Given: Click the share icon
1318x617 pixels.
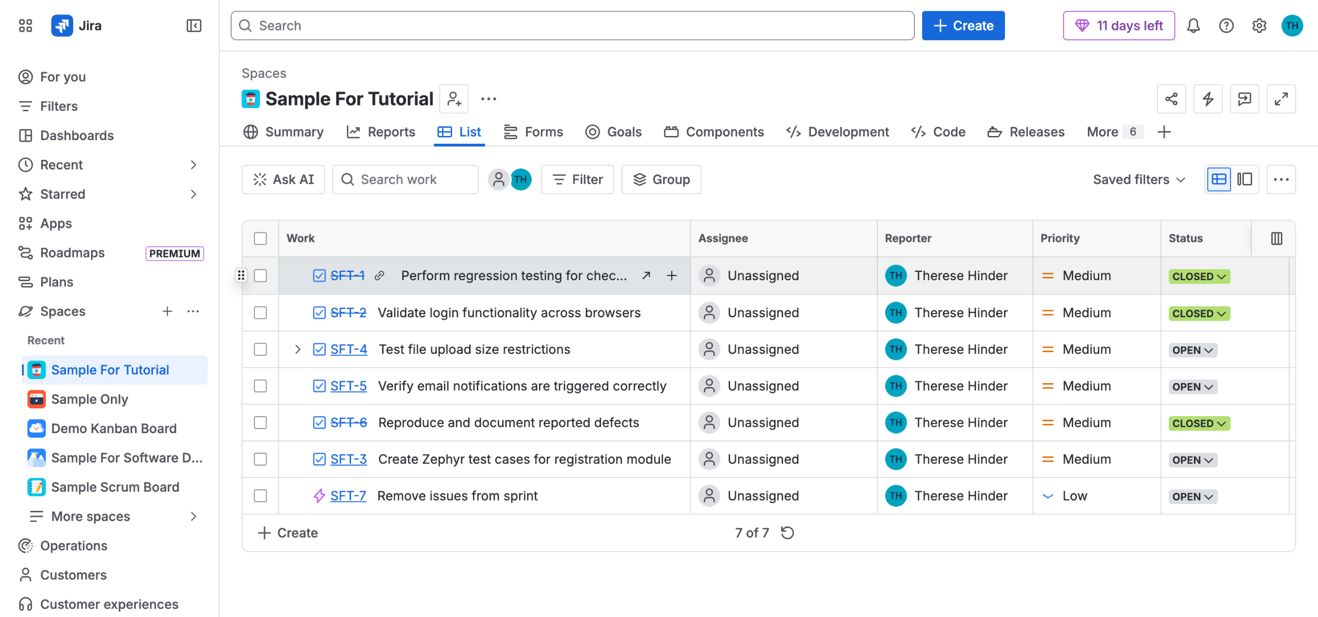Looking at the screenshot, I should [1171, 99].
